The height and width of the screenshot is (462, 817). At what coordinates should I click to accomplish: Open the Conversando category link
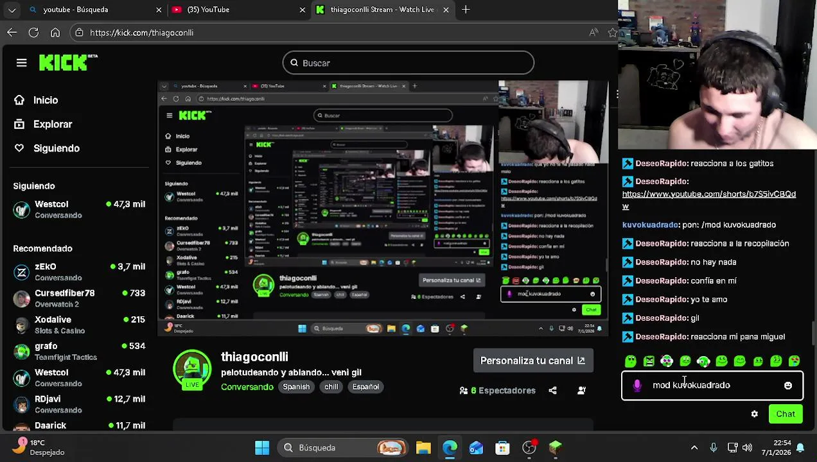247,387
